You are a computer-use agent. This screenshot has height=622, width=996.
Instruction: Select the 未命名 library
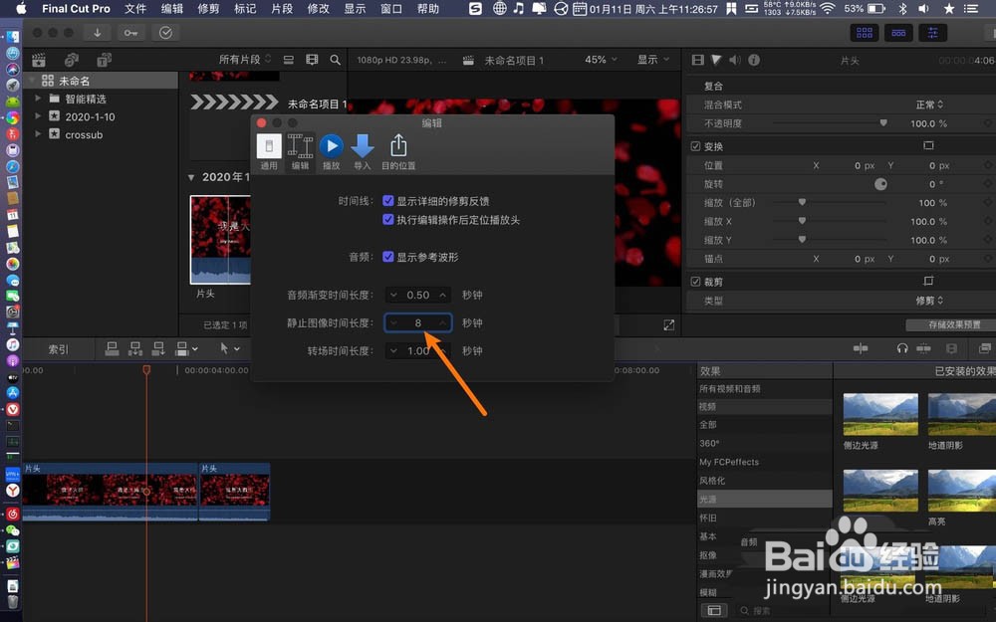click(75, 81)
